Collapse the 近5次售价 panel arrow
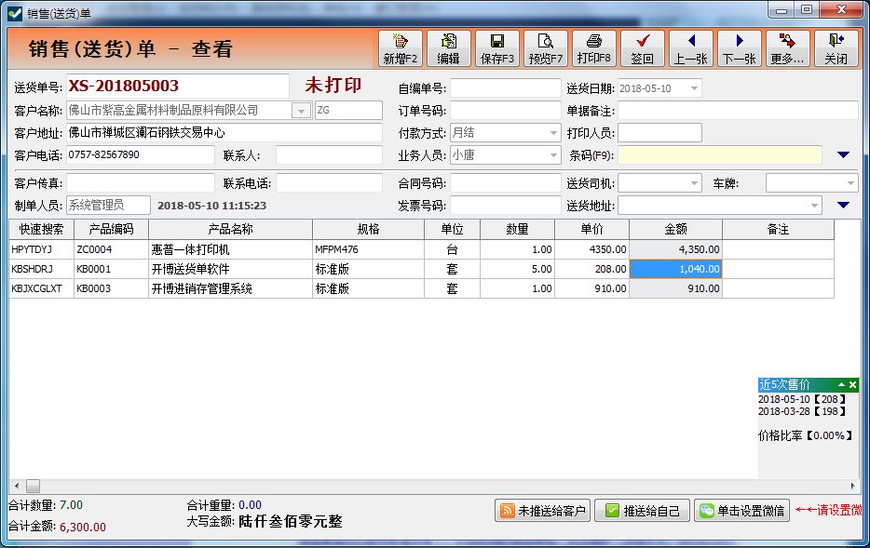Screen dimensions: 870x548 click(842, 384)
